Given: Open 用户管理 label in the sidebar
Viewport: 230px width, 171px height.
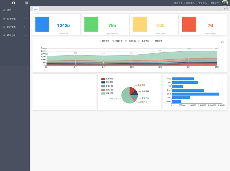Looking at the screenshot, I should pyautogui.click(x=11, y=27).
